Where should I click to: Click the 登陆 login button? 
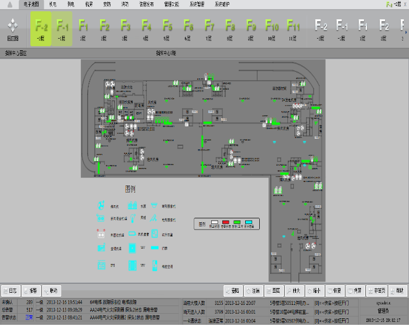[x=233, y=291]
